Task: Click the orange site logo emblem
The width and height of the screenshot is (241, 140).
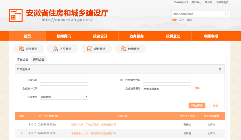Action: 16,15
